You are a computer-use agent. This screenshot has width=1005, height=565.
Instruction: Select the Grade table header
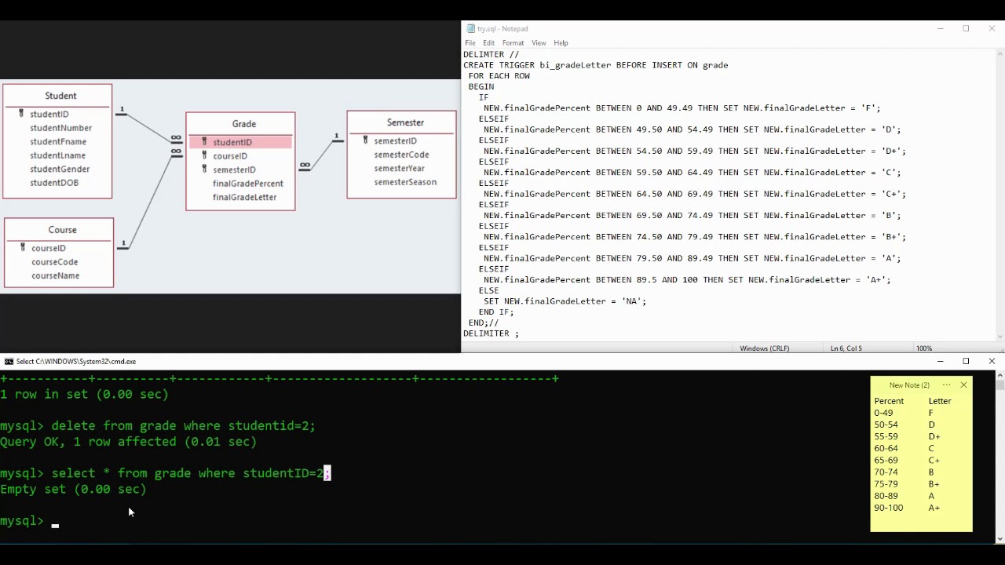[243, 124]
